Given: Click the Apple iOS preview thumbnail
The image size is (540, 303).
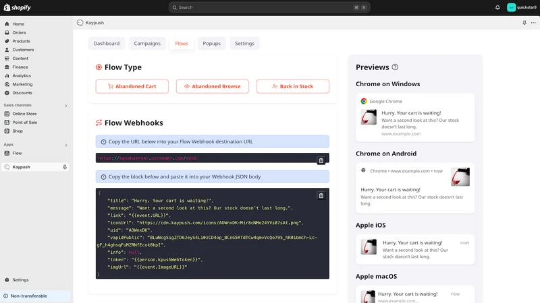Looking at the screenshot, I should pyautogui.click(x=369, y=246).
